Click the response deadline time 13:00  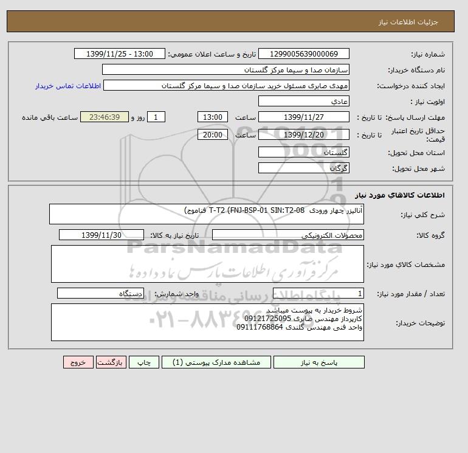click(x=213, y=117)
